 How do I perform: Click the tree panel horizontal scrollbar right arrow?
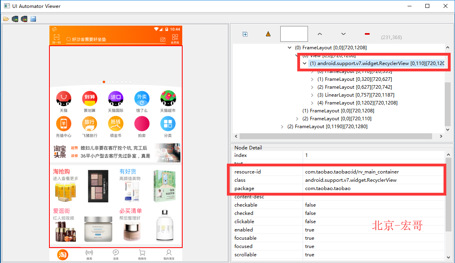pos(441,136)
